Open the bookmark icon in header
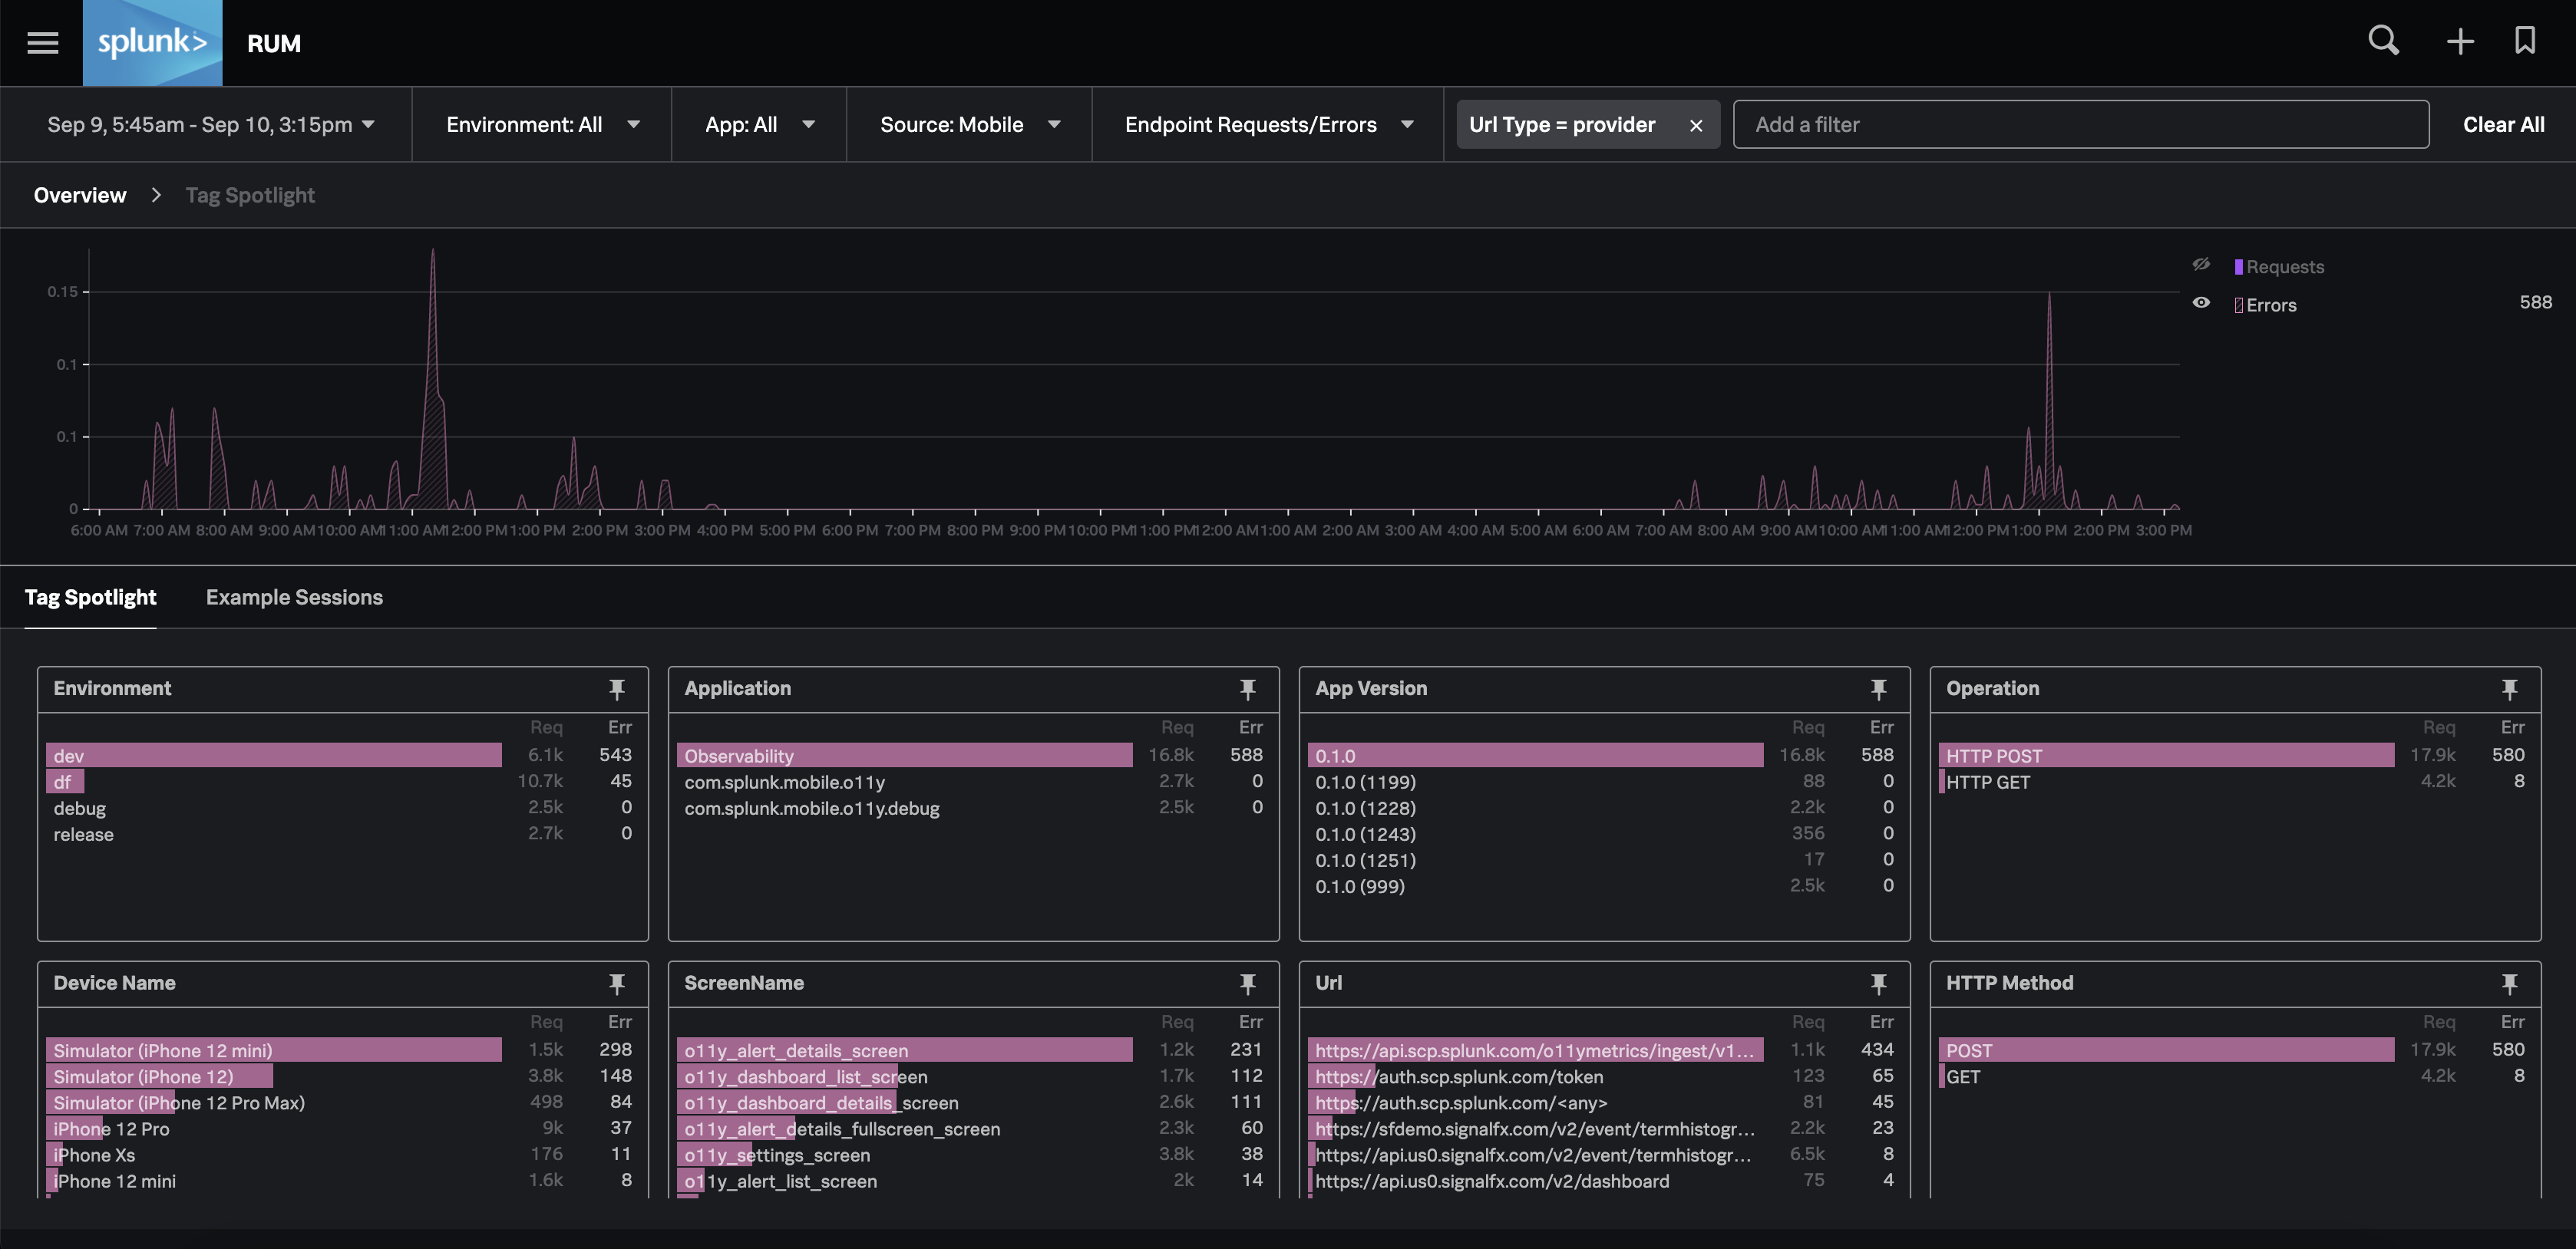 [x=2525, y=41]
